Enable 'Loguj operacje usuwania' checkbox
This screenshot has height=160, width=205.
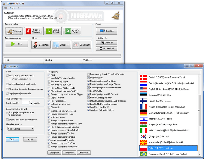point(7,93)
